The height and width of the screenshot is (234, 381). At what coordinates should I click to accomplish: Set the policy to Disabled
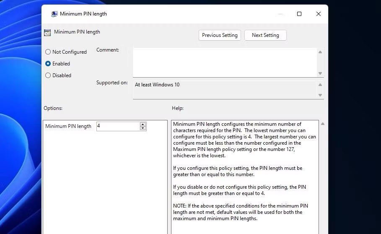click(48, 75)
